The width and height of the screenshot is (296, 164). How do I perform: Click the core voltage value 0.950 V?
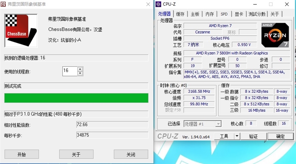click(244, 45)
